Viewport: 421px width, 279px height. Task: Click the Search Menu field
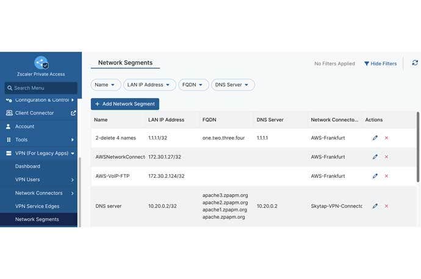click(x=41, y=88)
